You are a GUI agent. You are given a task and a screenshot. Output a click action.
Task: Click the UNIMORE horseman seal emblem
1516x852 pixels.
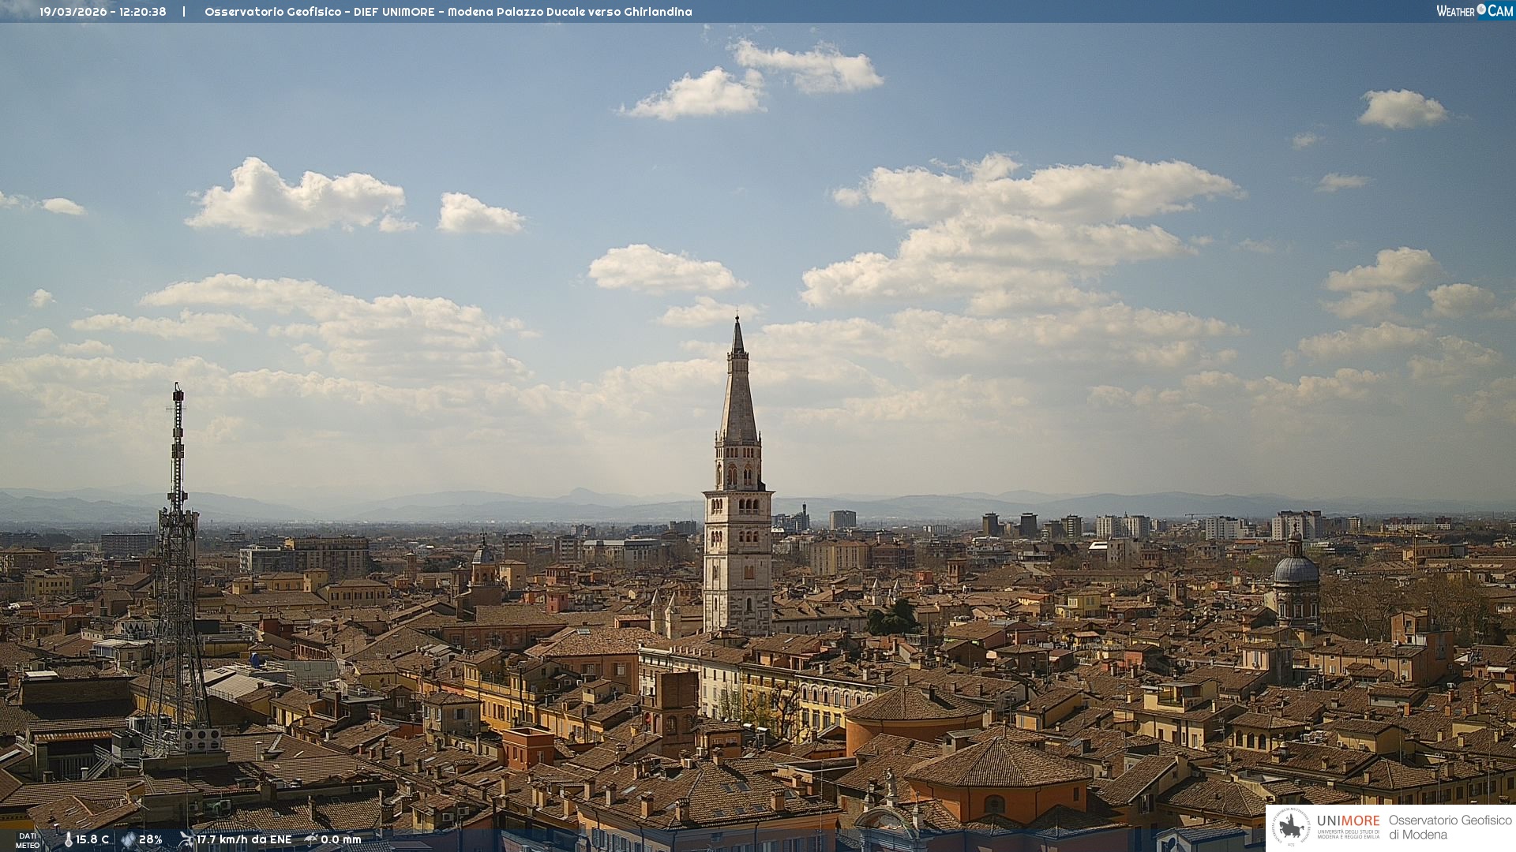pyautogui.click(x=1292, y=827)
